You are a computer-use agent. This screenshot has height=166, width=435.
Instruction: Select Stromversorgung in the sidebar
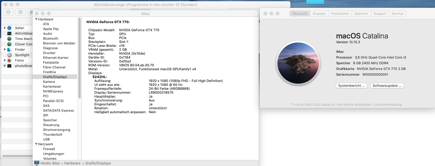click(57, 130)
